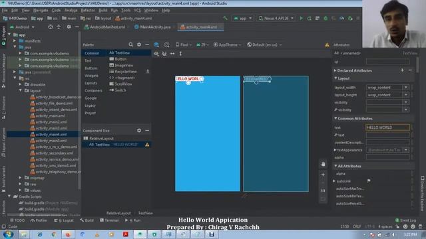This screenshot has width=426, height=239.
Task: Expand the mipmap folder
Action: click(21, 178)
